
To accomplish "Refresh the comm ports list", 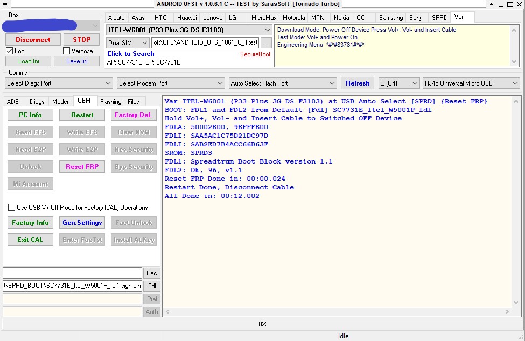I will (358, 83).
